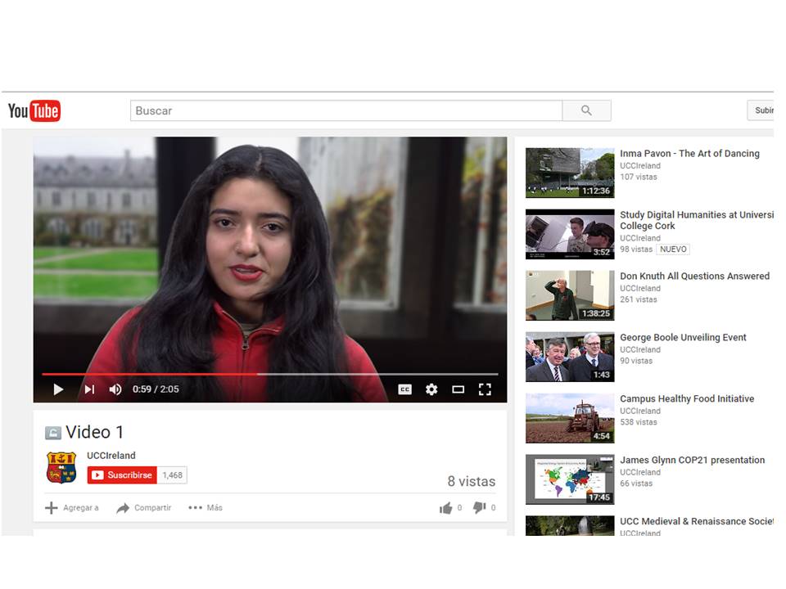The image size is (786, 589).
Task: Skip to next video with the next icon
Action: (89, 389)
